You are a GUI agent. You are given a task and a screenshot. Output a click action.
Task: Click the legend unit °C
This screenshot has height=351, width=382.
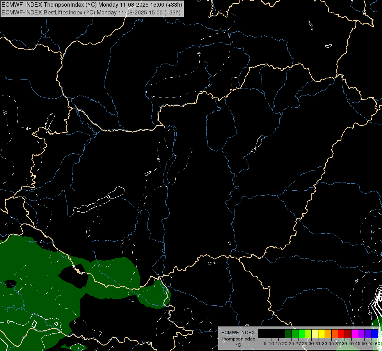pyautogui.click(x=238, y=345)
